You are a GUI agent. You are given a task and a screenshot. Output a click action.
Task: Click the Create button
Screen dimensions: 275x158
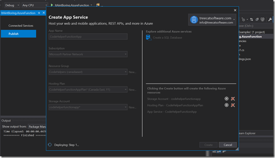[208, 145]
